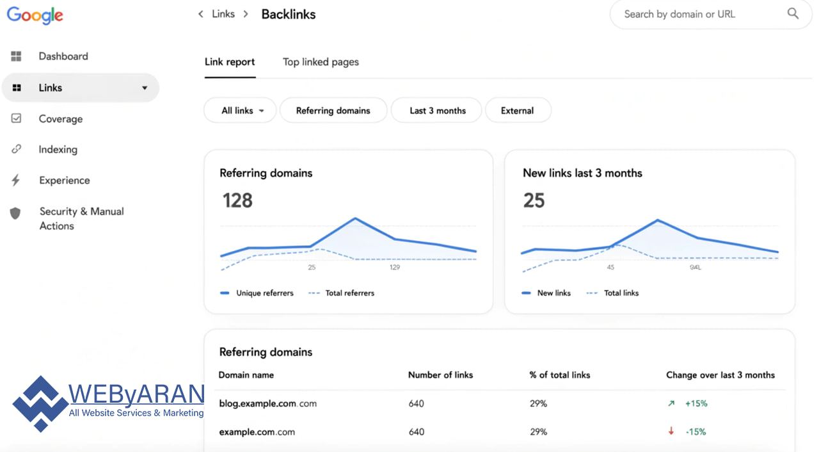Click the back chevron next to Links breadcrumb
Screen dimensions: 819x452
click(x=200, y=13)
